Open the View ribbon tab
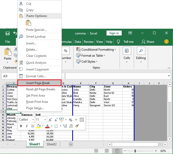Image resolution: width=173 pixels, height=154 pixels. pos(99,42)
